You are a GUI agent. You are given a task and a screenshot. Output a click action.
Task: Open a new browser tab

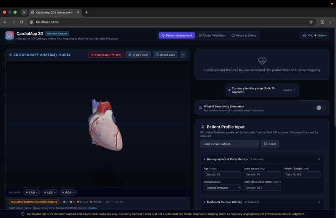[86, 12]
